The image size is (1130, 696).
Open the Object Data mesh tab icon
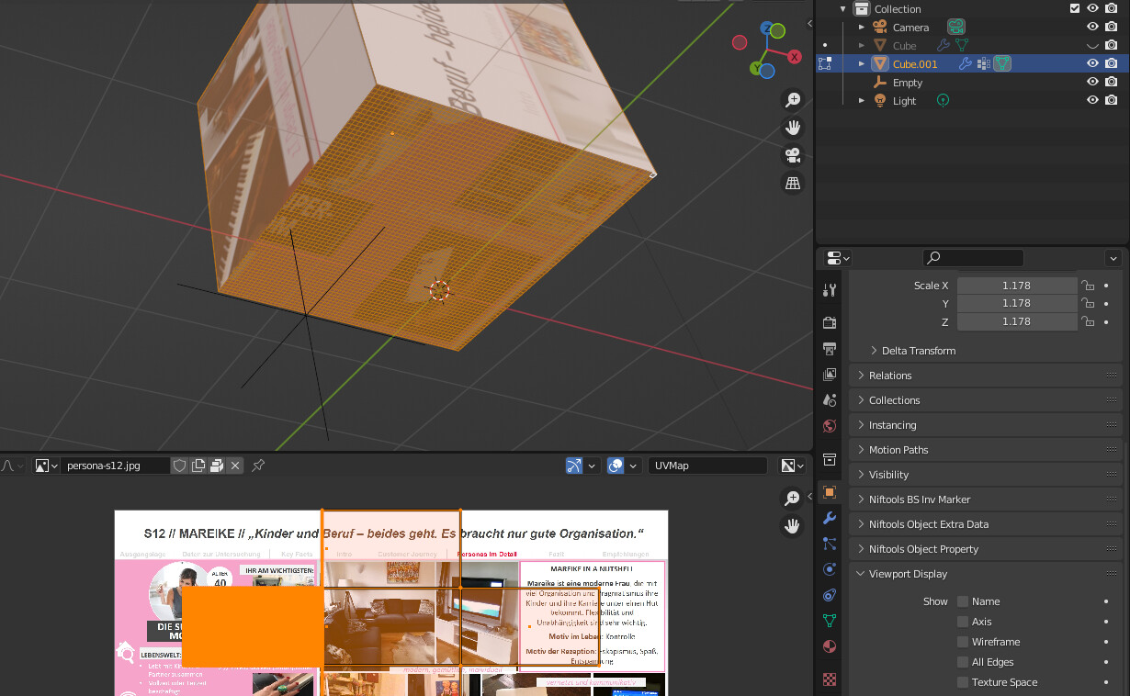pyautogui.click(x=830, y=621)
